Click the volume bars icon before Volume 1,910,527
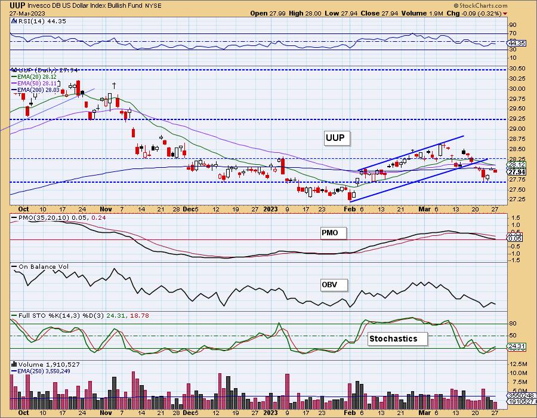The height and width of the screenshot is (418, 537). pyautogui.click(x=14, y=364)
